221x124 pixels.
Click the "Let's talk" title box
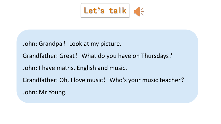[105, 11]
